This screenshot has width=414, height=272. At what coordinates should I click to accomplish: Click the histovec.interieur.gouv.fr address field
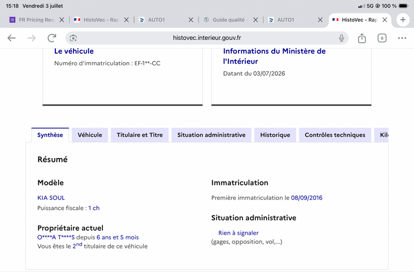[x=206, y=38]
